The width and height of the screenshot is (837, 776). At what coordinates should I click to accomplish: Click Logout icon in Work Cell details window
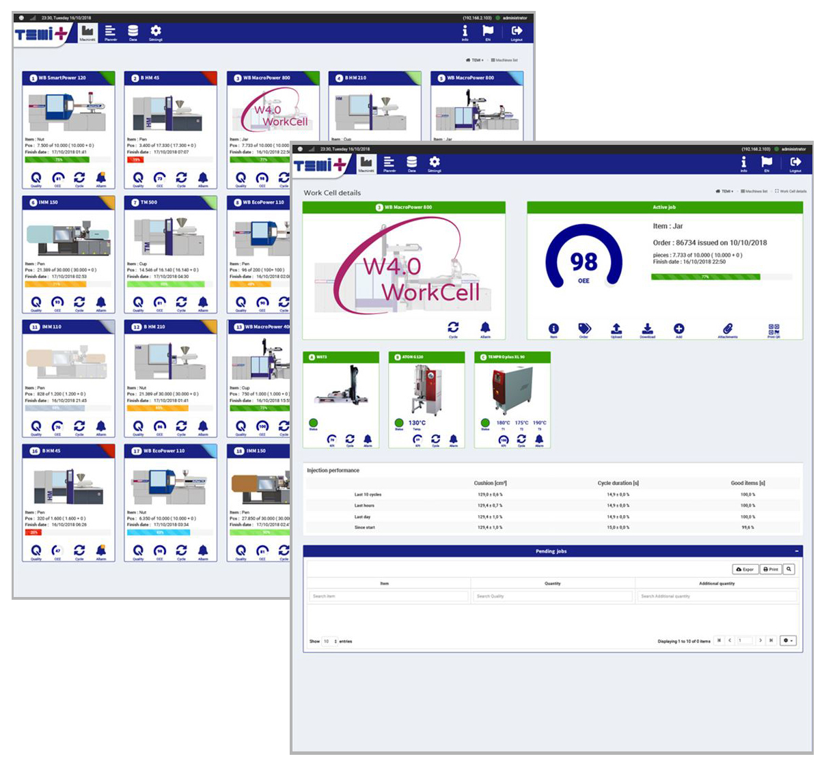click(795, 164)
